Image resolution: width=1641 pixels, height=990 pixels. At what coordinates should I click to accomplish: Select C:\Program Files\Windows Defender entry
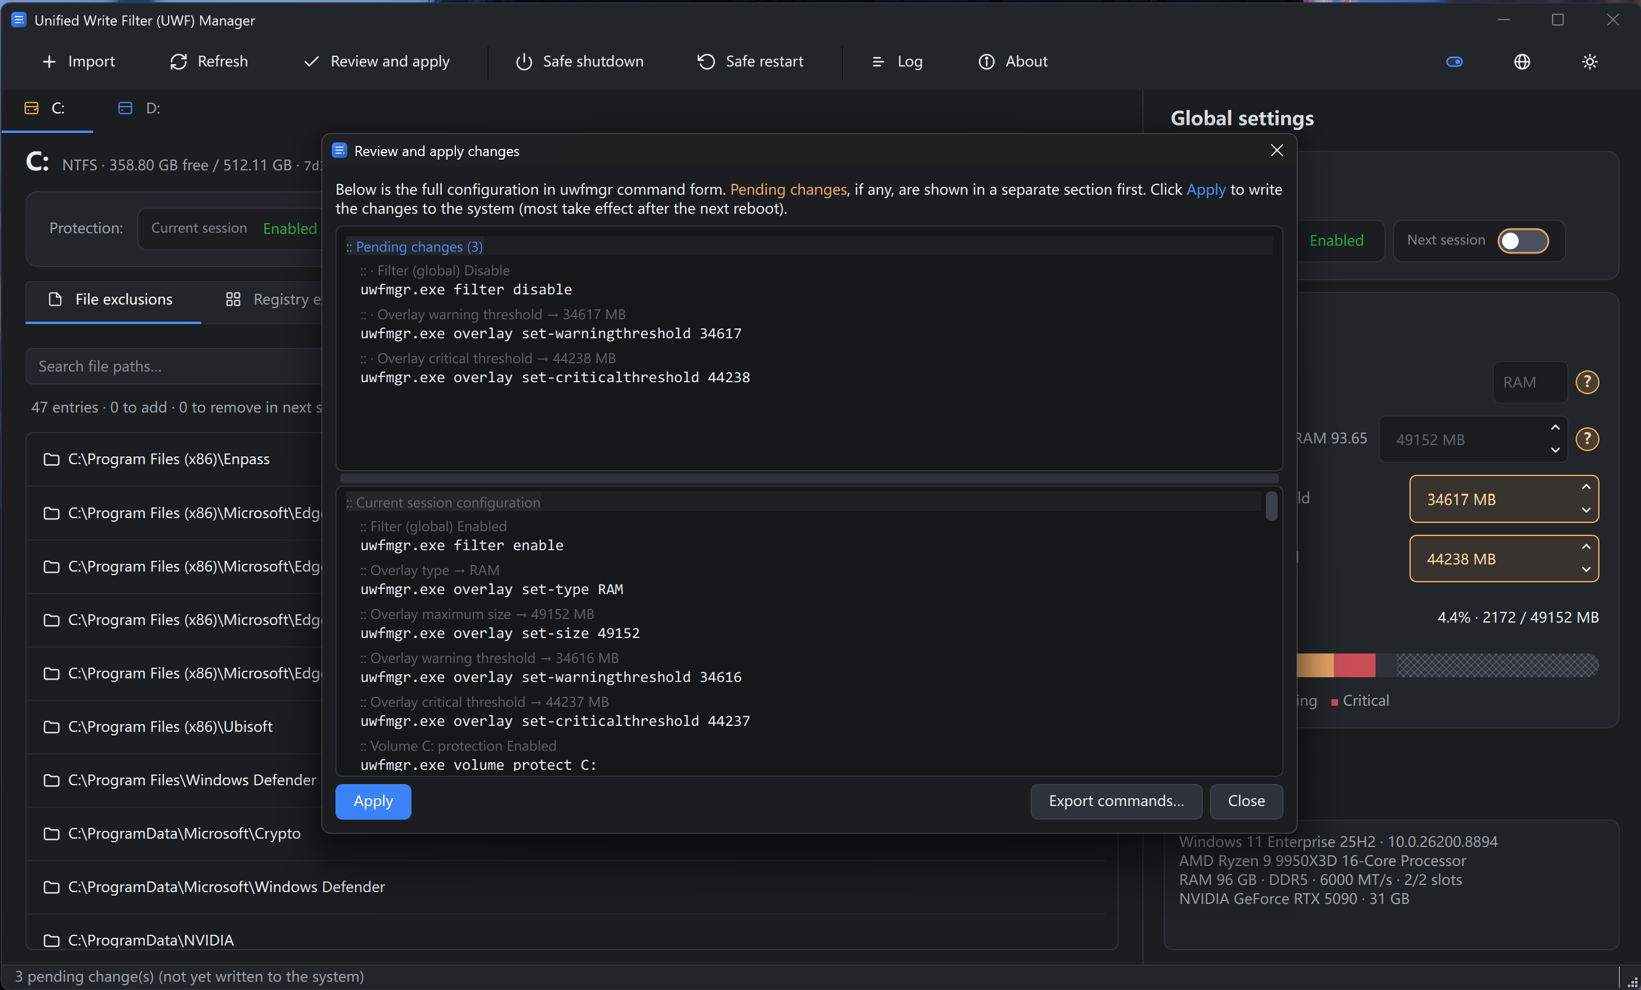coord(175,780)
